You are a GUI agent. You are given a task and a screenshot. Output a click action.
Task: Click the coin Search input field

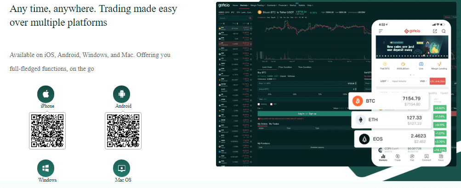(235, 18)
